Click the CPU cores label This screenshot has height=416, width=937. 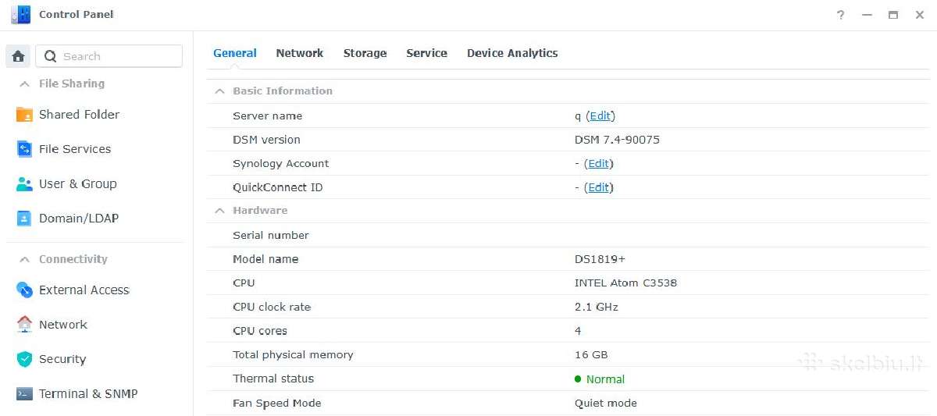(260, 331)
